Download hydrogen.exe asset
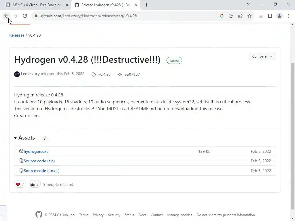 36,151
